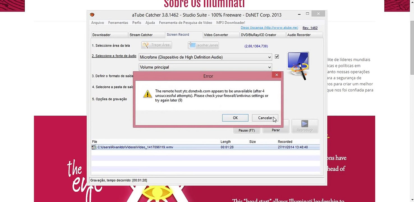Click the aTube Catcher app icon in title bar

92,15
